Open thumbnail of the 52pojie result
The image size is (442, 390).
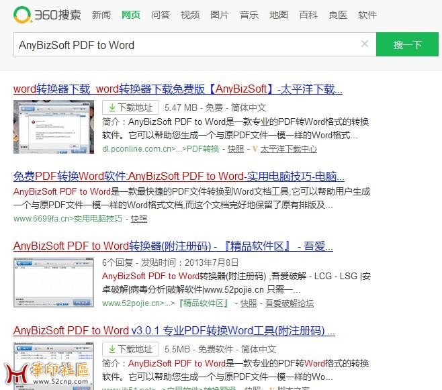click(x=54, y=282)
